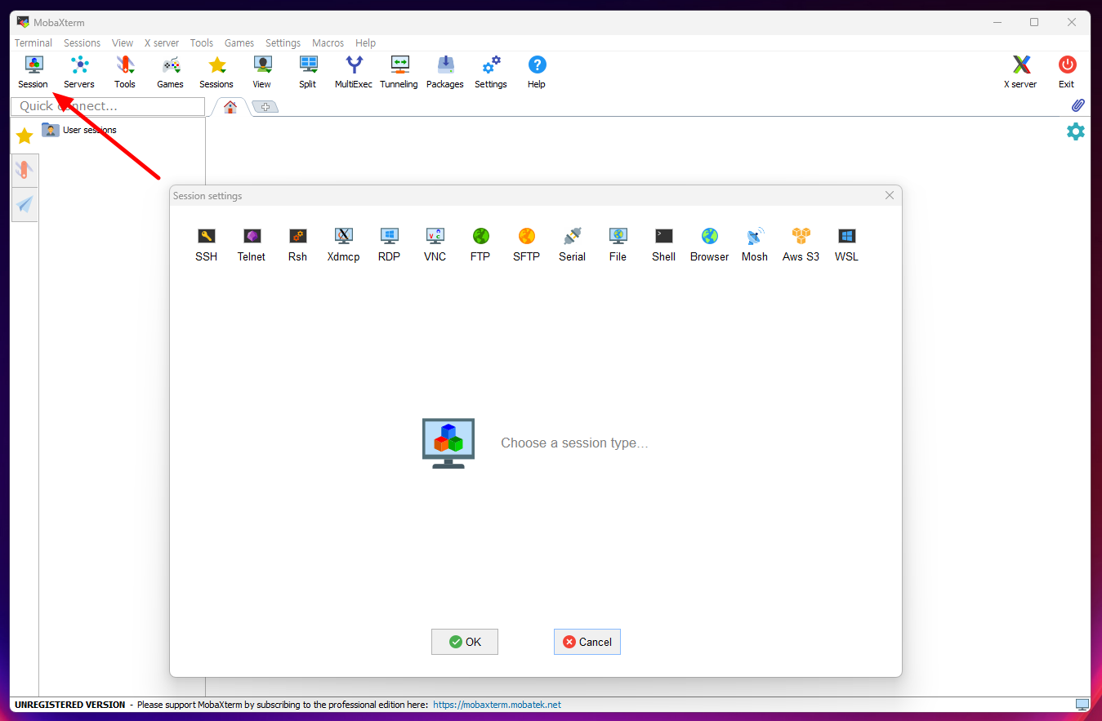Click the View toolbar icon
Image resolution: width=1102 pixels, height=721 pixels.
(262, 72)
